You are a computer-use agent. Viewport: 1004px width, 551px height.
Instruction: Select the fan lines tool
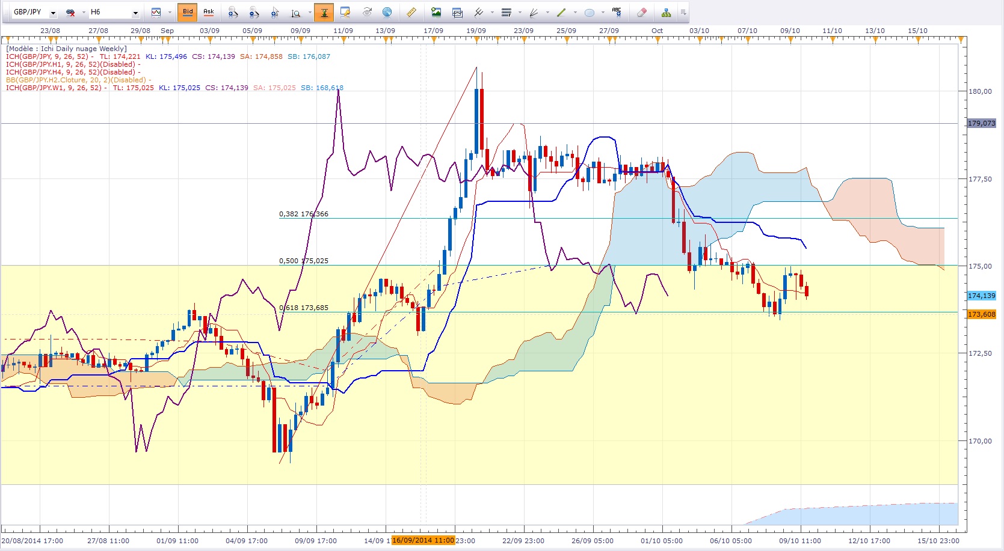point(534,12)
